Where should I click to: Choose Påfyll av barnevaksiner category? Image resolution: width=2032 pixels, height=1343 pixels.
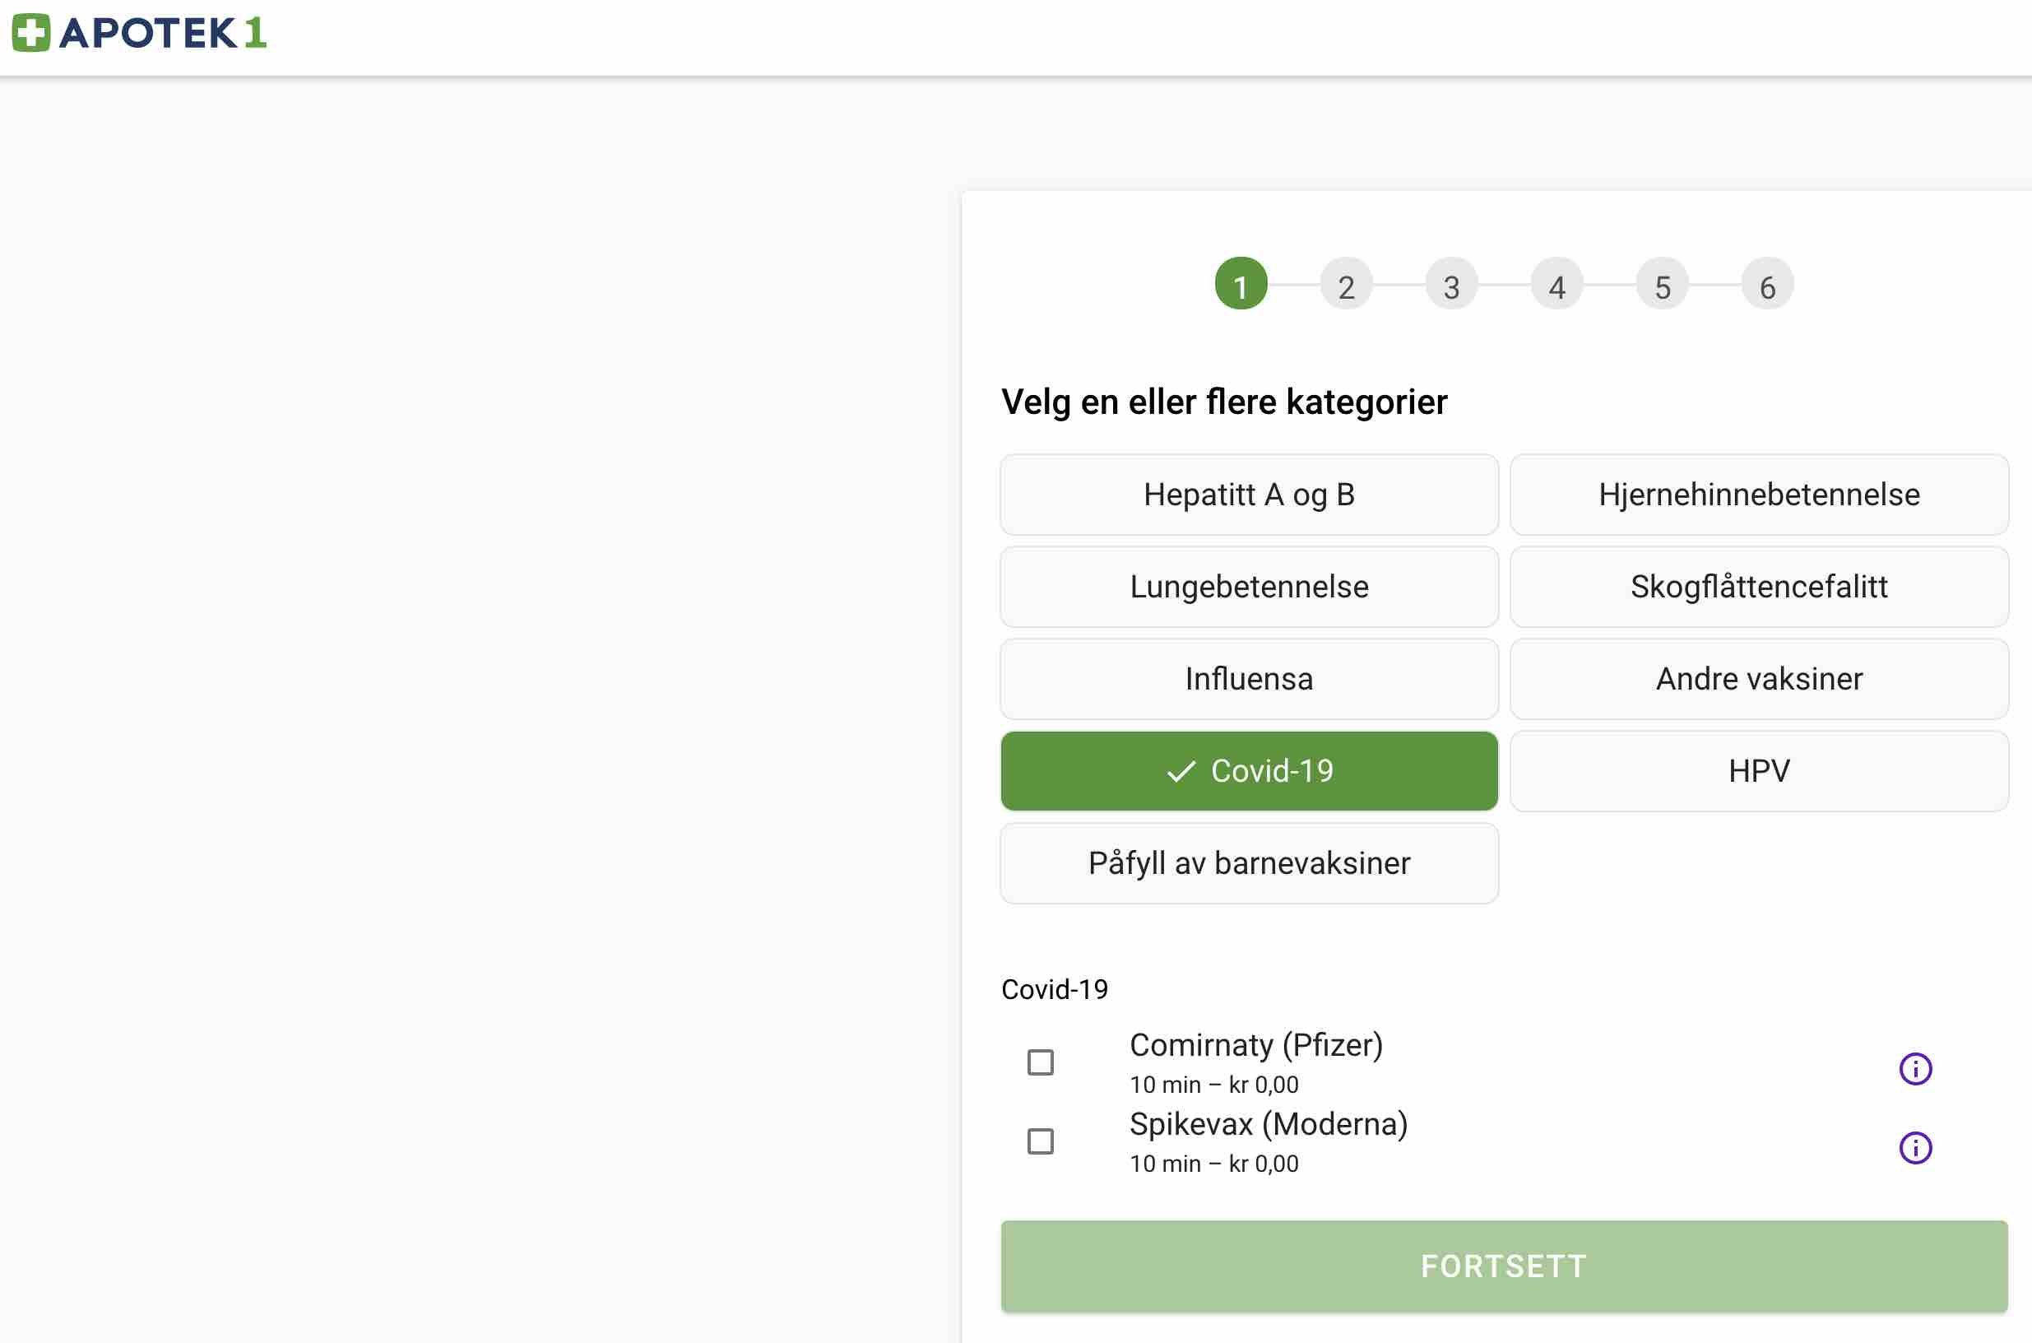click(x=1250, y=862)
